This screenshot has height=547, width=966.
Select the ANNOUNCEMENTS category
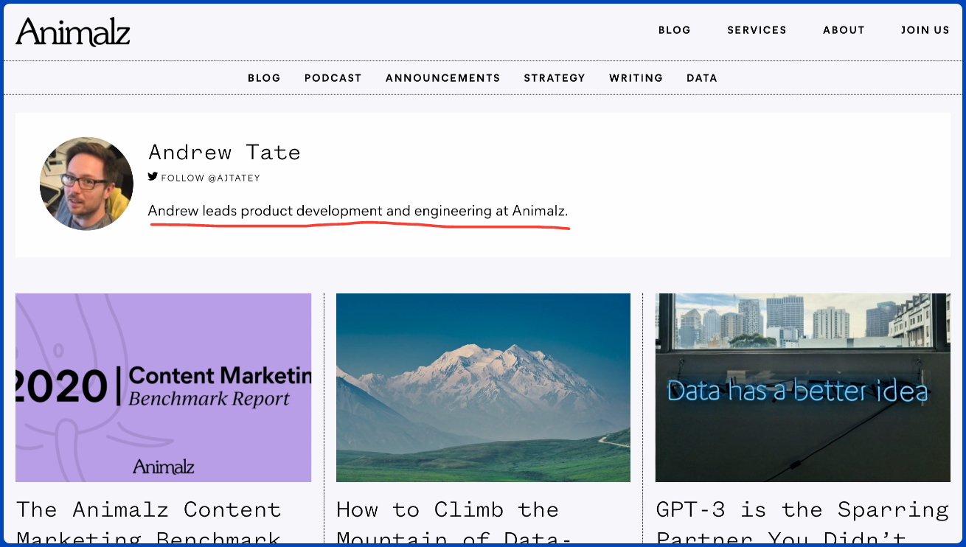pyautogui.click(x=442, y=77)
